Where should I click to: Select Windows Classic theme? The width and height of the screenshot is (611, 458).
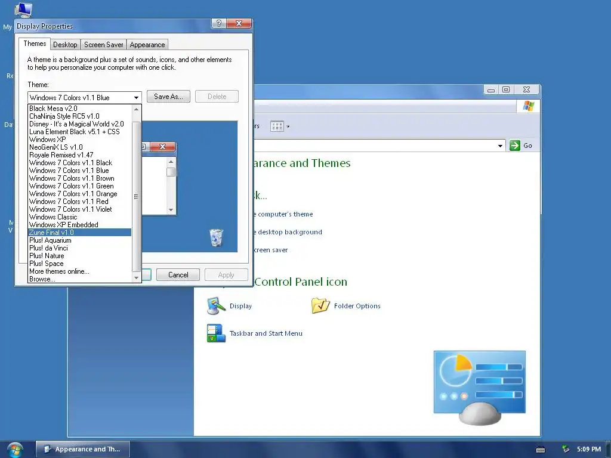pos(80,217)
